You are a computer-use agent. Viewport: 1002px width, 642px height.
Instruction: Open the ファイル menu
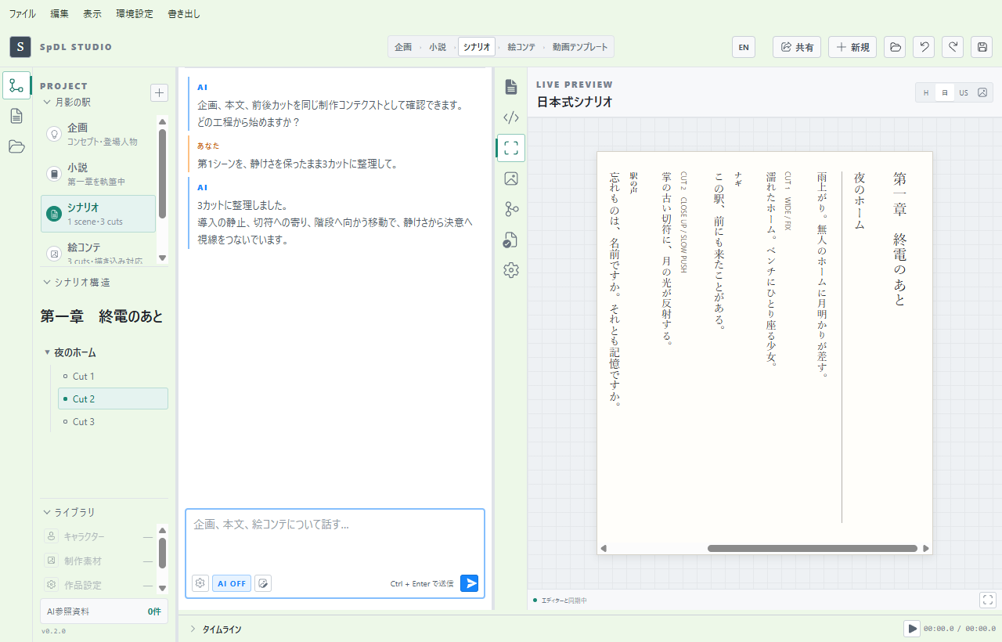point(22,13)
